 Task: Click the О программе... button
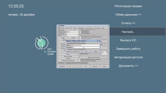(62, 66)
